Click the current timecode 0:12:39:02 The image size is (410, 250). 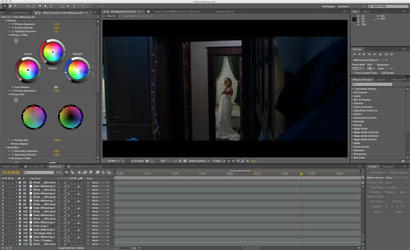[11, 172]
